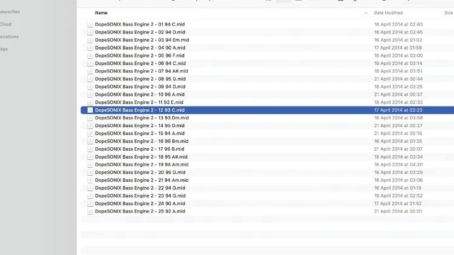This screenshot has width=454, height=255.
Task: Select file name 'DopeSONIX Bass Engine 2 - 01 94 C.mid'
Action: point(140,24)
